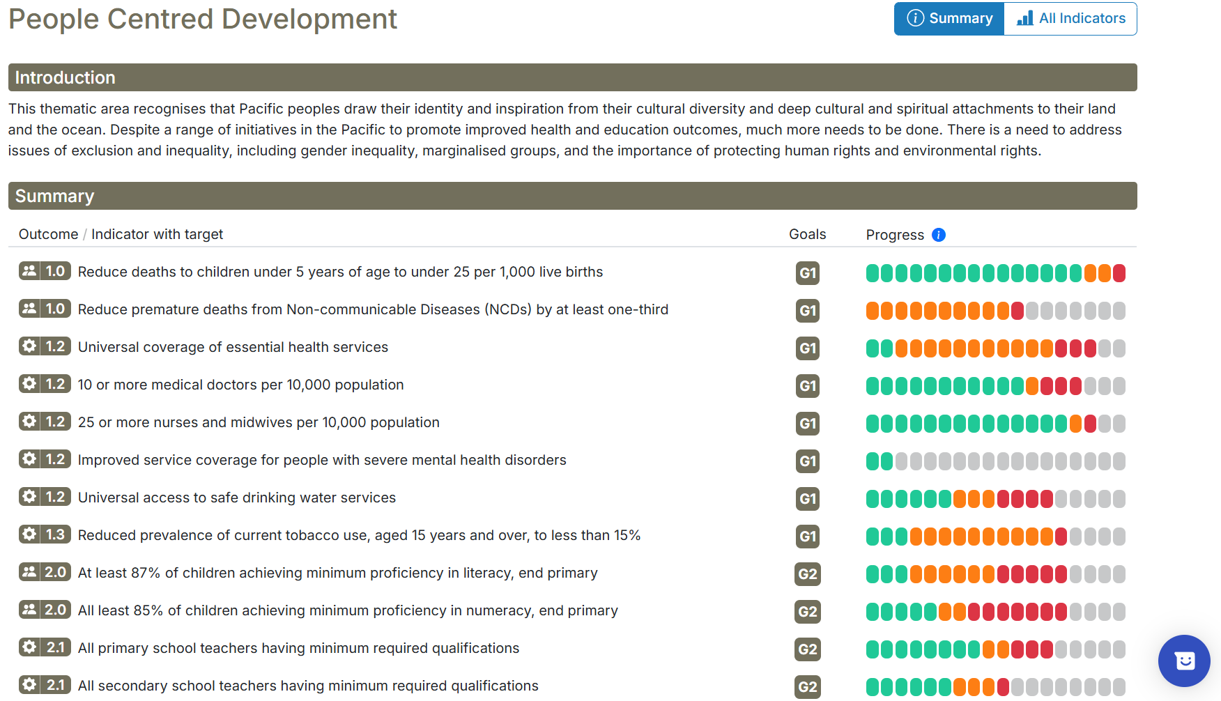The height and width of the screenshot is (701, 1221).
Task: Click the 1.2 gear badge for essential health services
Action: (x=45, y=346)
